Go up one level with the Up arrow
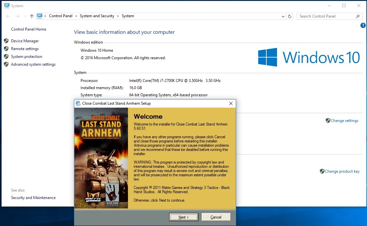 click(32, 16)
